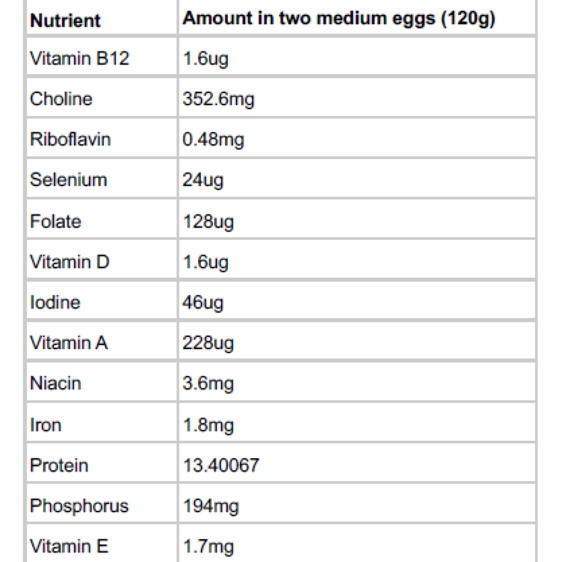
Task: Click the 24ug value
Action: [203, 179]
